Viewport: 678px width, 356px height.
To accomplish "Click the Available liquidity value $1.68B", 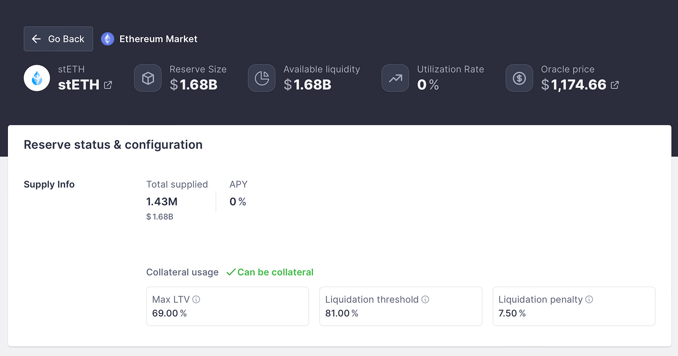I will click(307, 85).
